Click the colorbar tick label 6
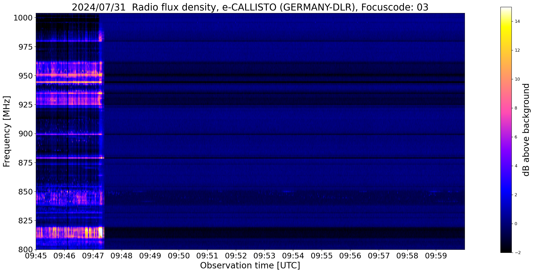534x273 pixels. 516,137
